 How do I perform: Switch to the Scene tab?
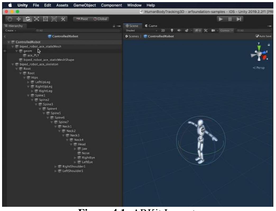(132, 26)
